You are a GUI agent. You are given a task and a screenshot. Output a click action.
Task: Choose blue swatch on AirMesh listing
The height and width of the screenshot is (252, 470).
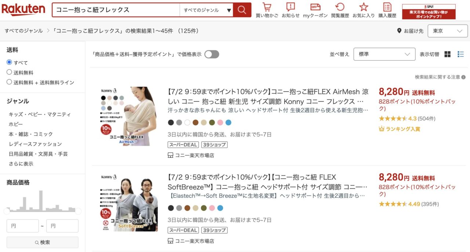(x=228, y=123)
